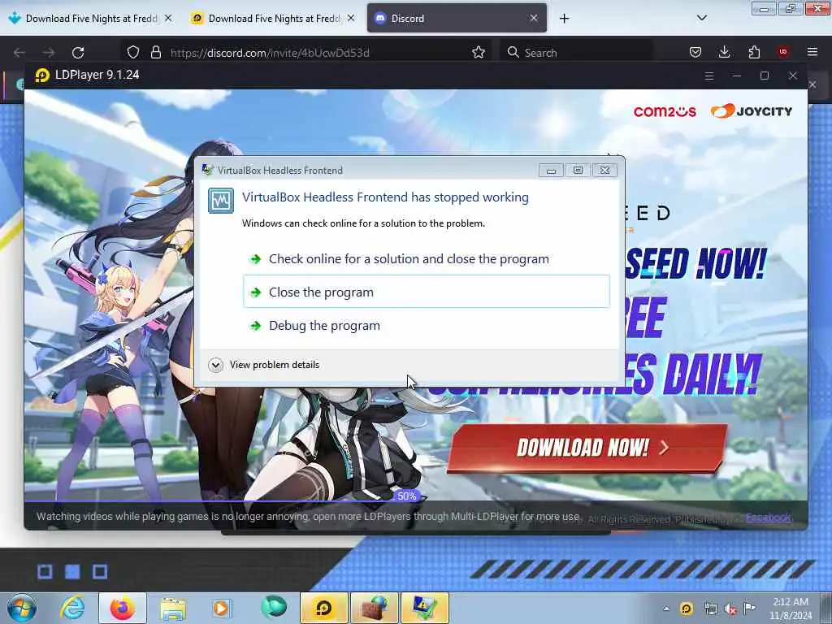
Task: Select the filled middle slide indicator
Action: point(72,571)
